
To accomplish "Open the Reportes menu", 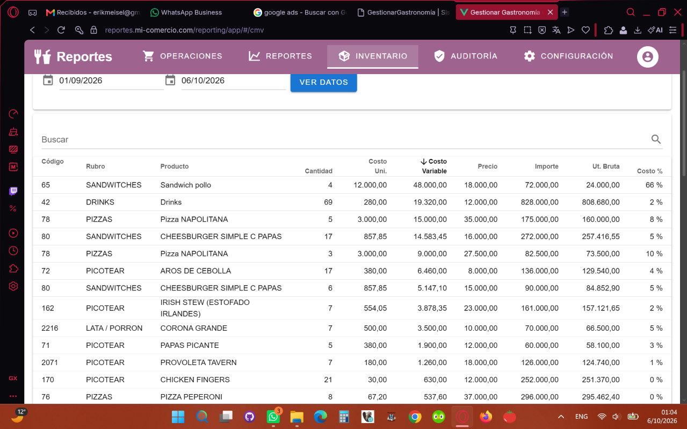I will point(280,56).
